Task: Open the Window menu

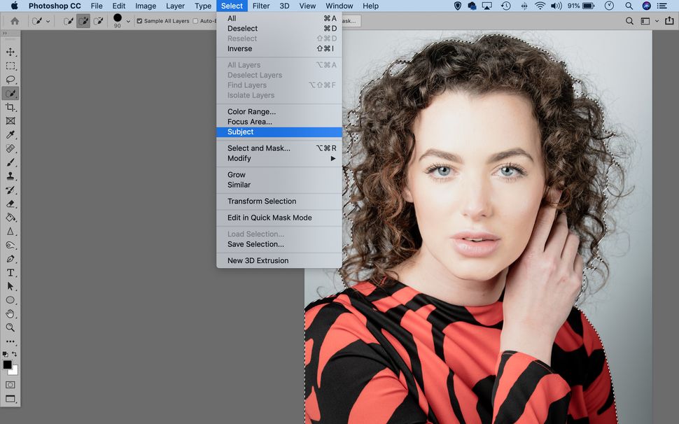Action: click(x=339, y=6)
